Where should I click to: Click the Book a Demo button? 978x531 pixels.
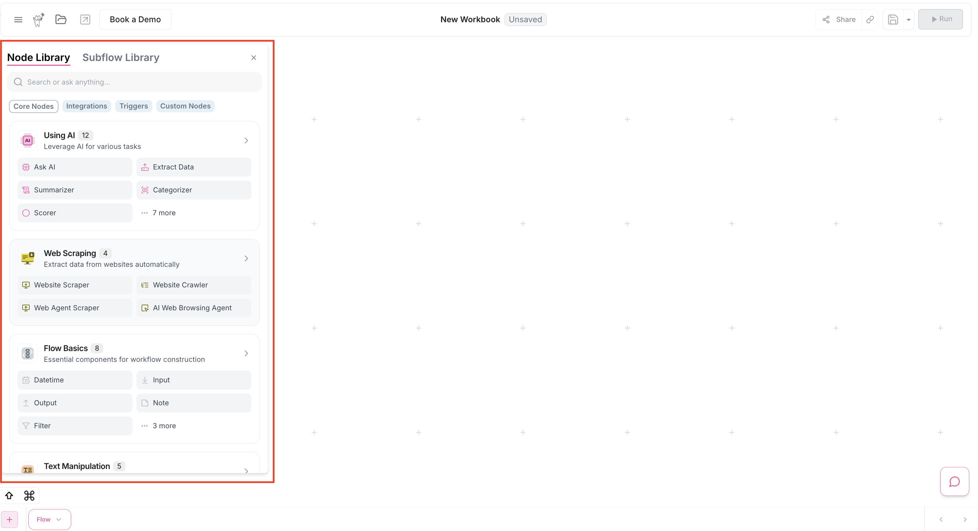coord(135,19)
